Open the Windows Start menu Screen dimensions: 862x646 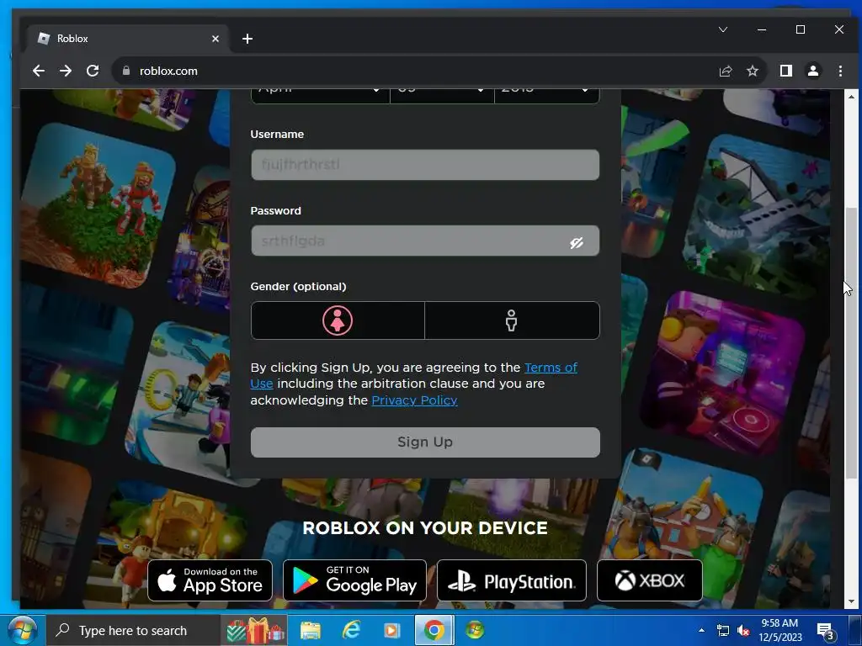21,630
